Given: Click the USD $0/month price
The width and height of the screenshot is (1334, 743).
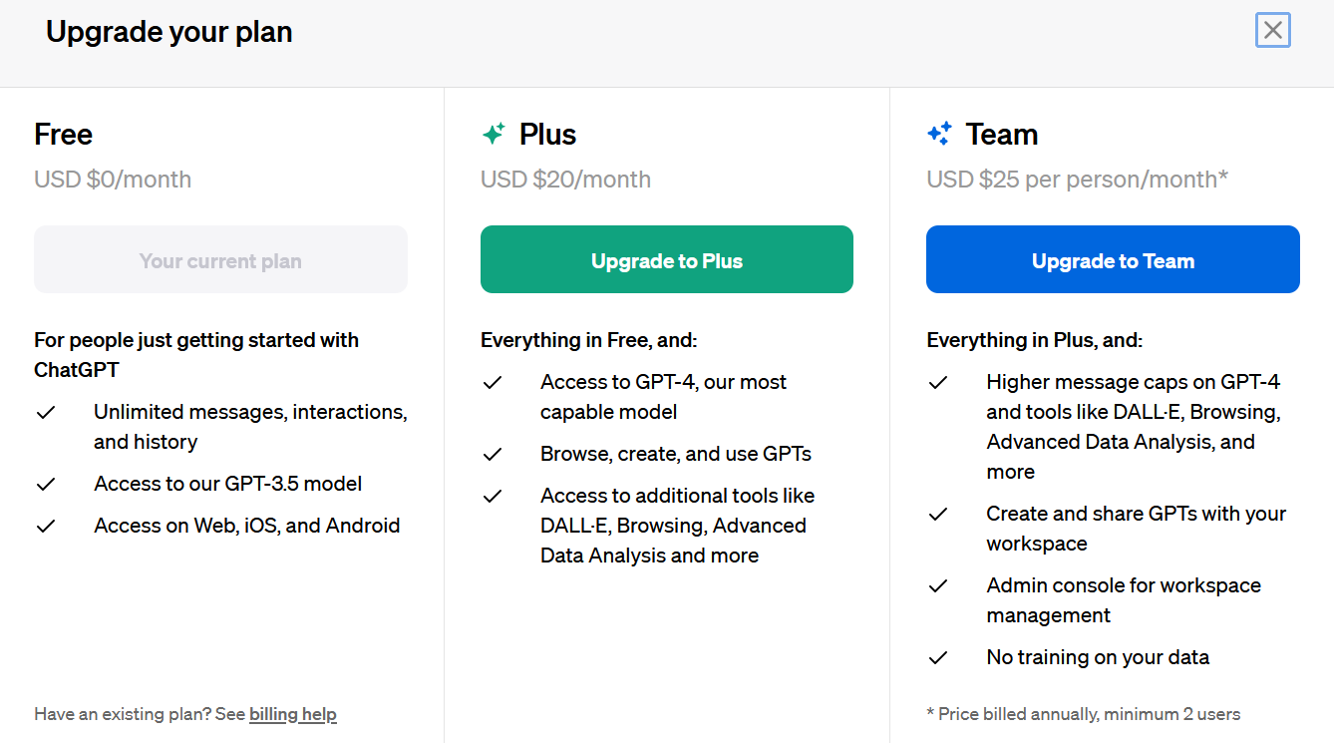Looking at the screenshot, I should (x=113, y=180).
